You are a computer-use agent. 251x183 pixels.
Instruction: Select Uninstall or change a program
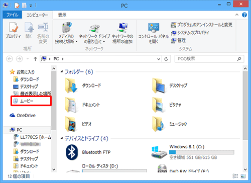(x=202, y=25)
